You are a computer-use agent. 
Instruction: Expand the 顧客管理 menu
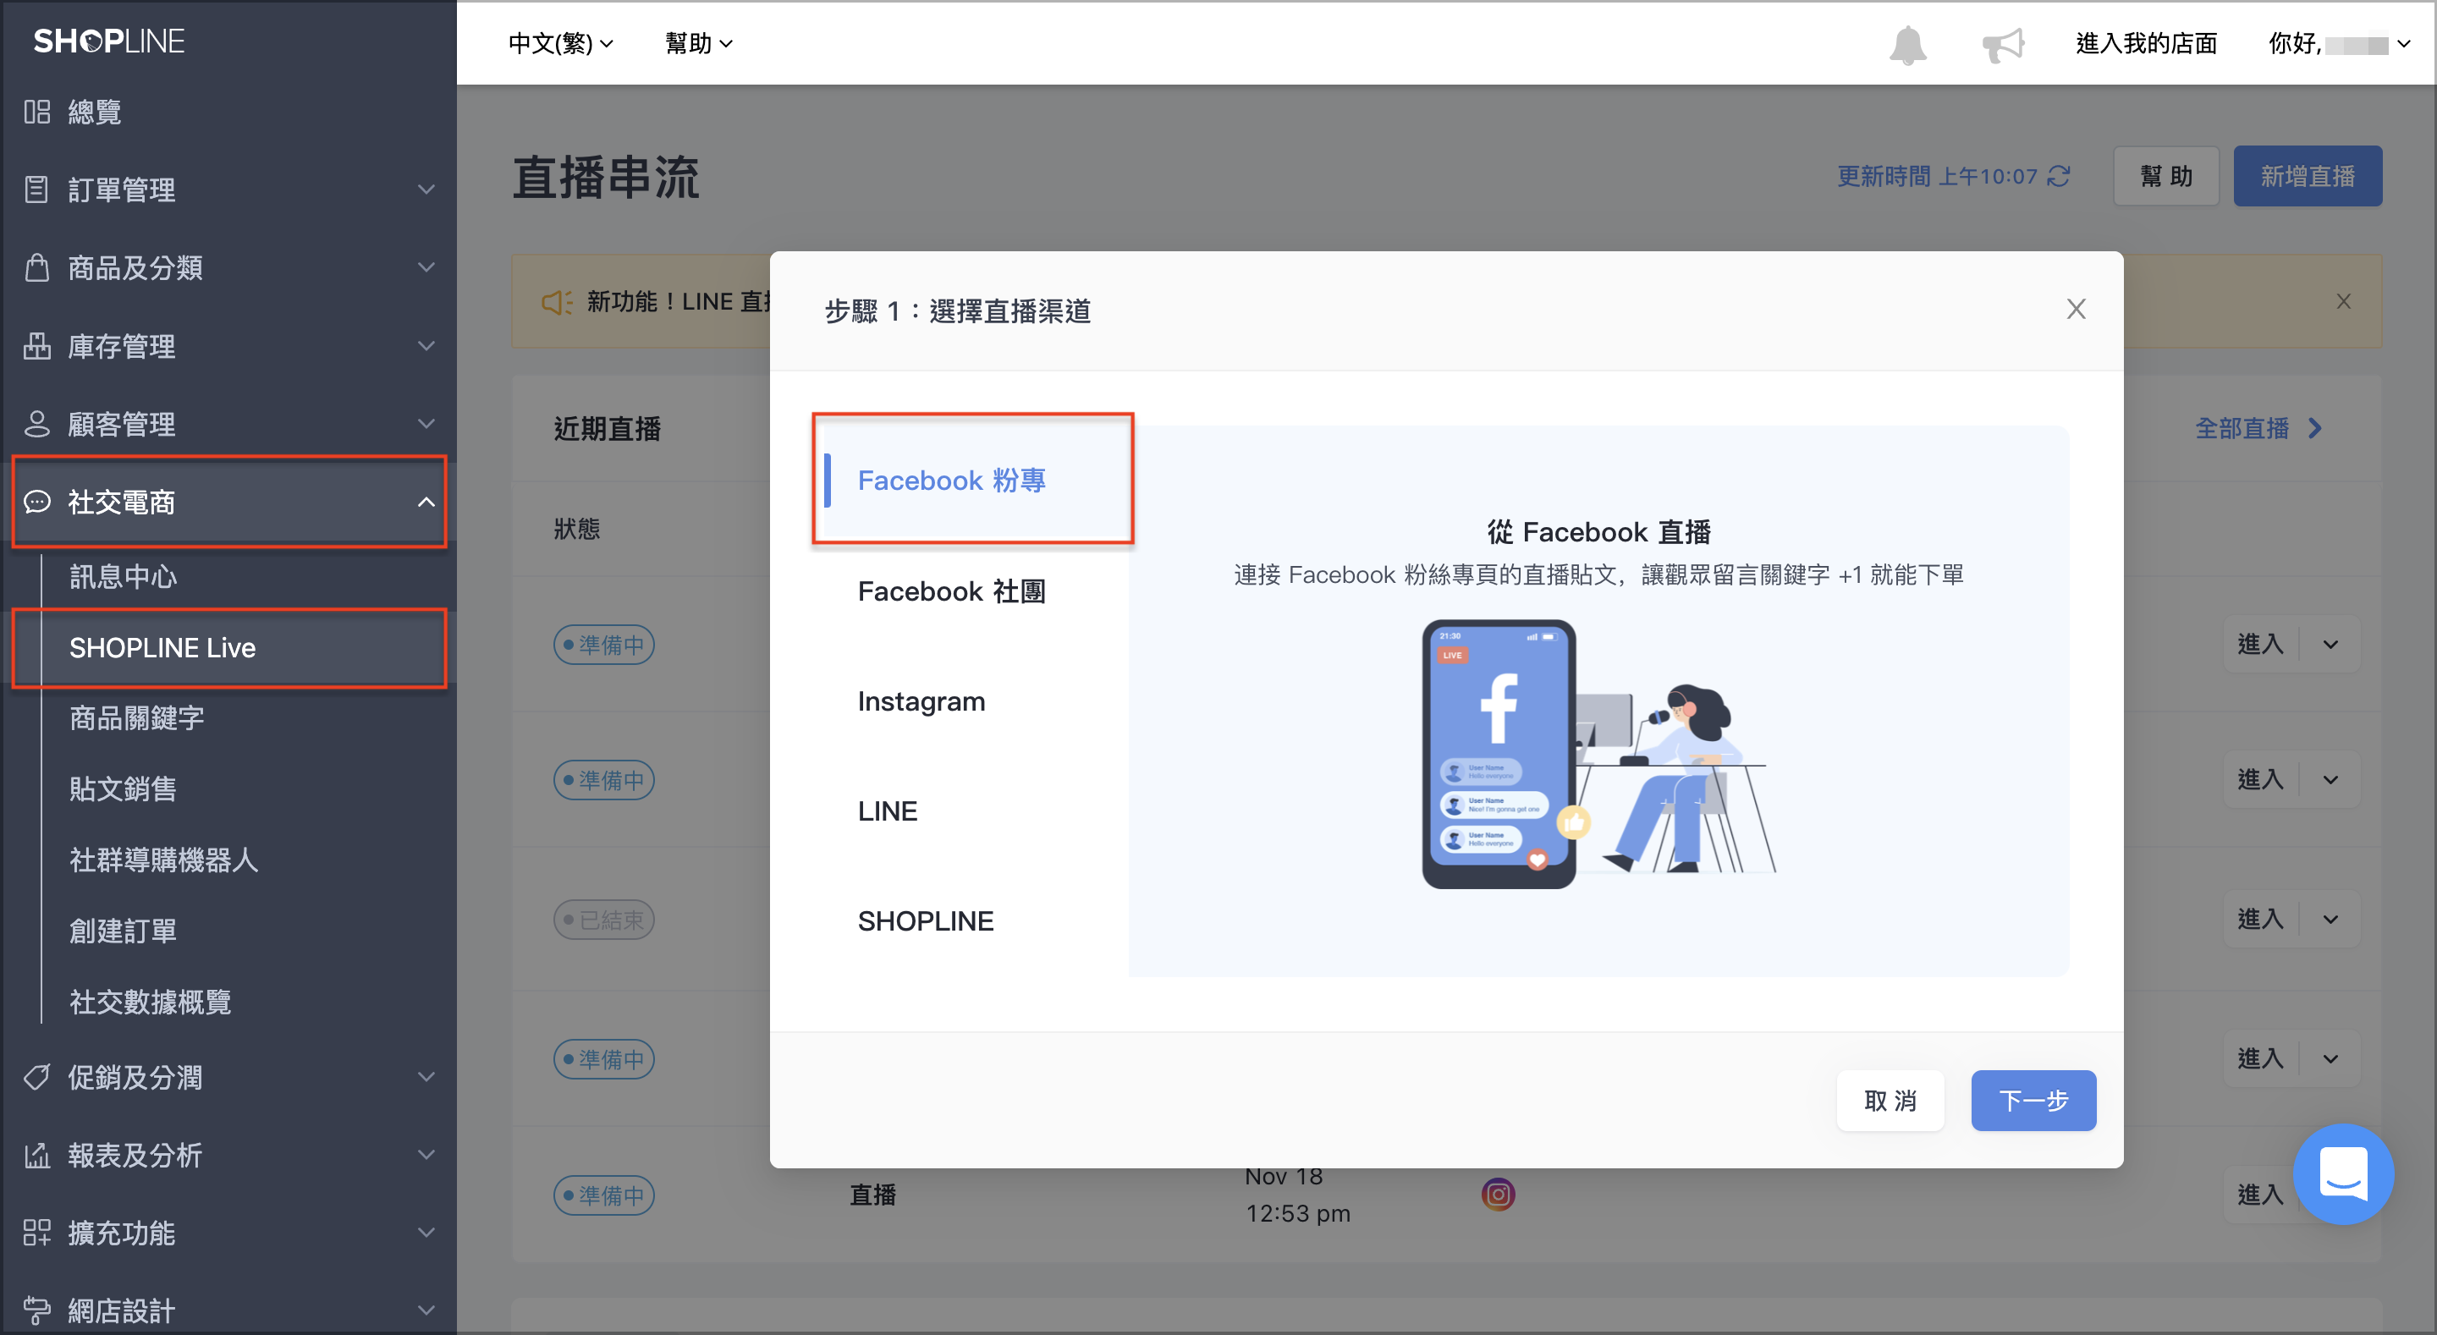click(x=426, y=423)
